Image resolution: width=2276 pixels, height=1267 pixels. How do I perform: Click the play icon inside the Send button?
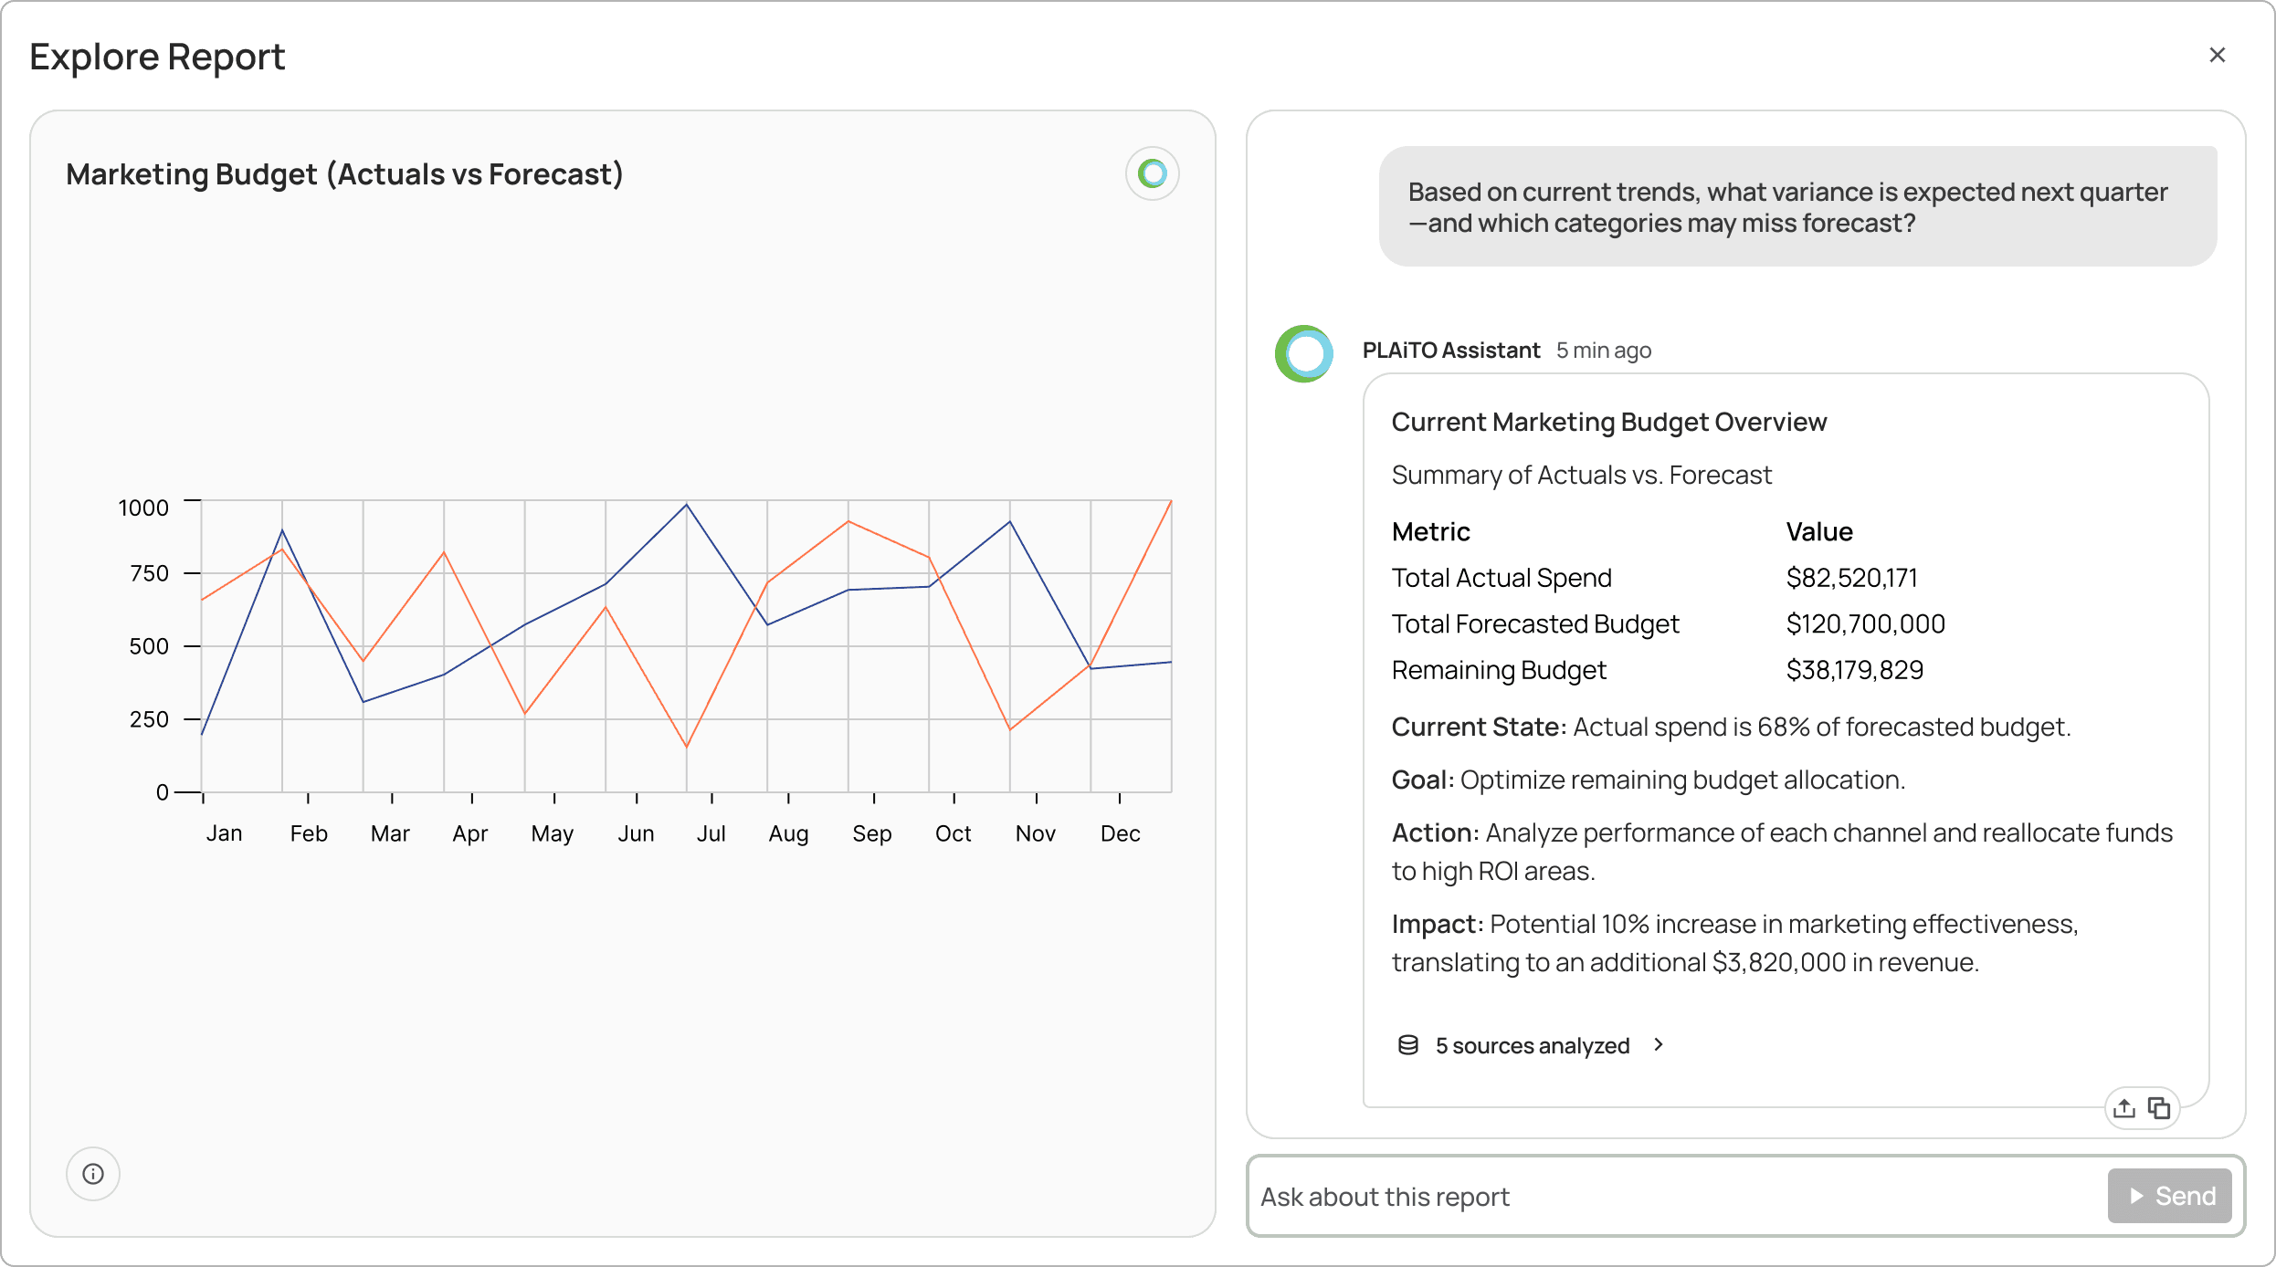2136,1196
